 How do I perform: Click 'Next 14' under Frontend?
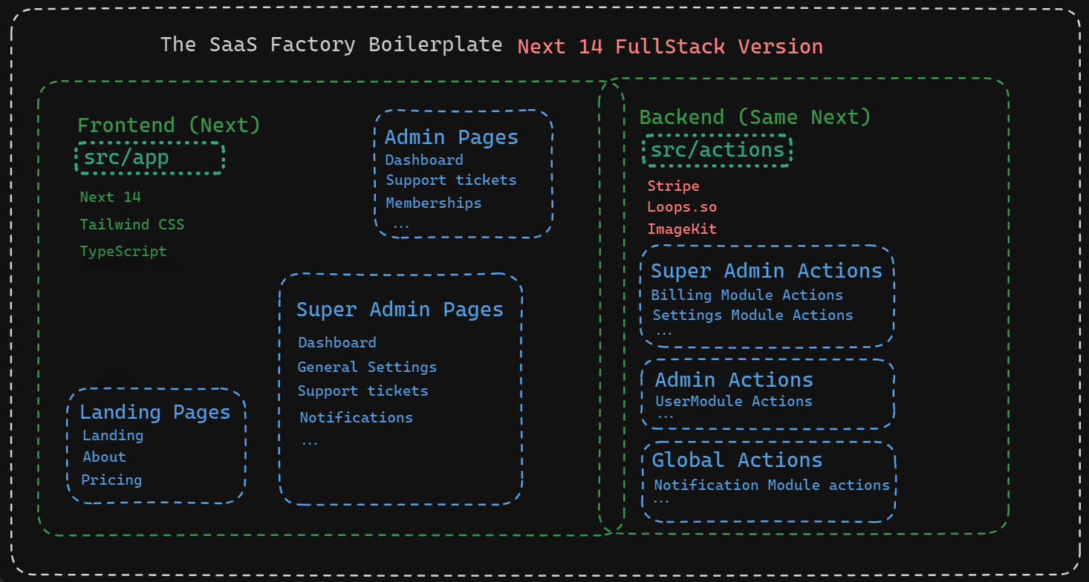tap(110, 197)
